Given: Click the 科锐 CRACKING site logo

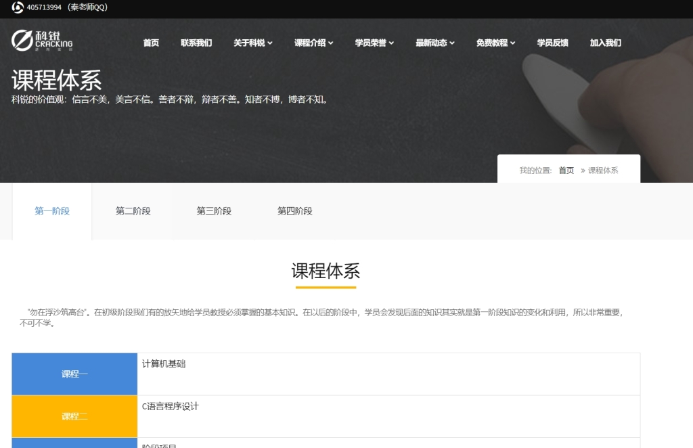Looking at the screenshot, I should click(x=41, y=41).
